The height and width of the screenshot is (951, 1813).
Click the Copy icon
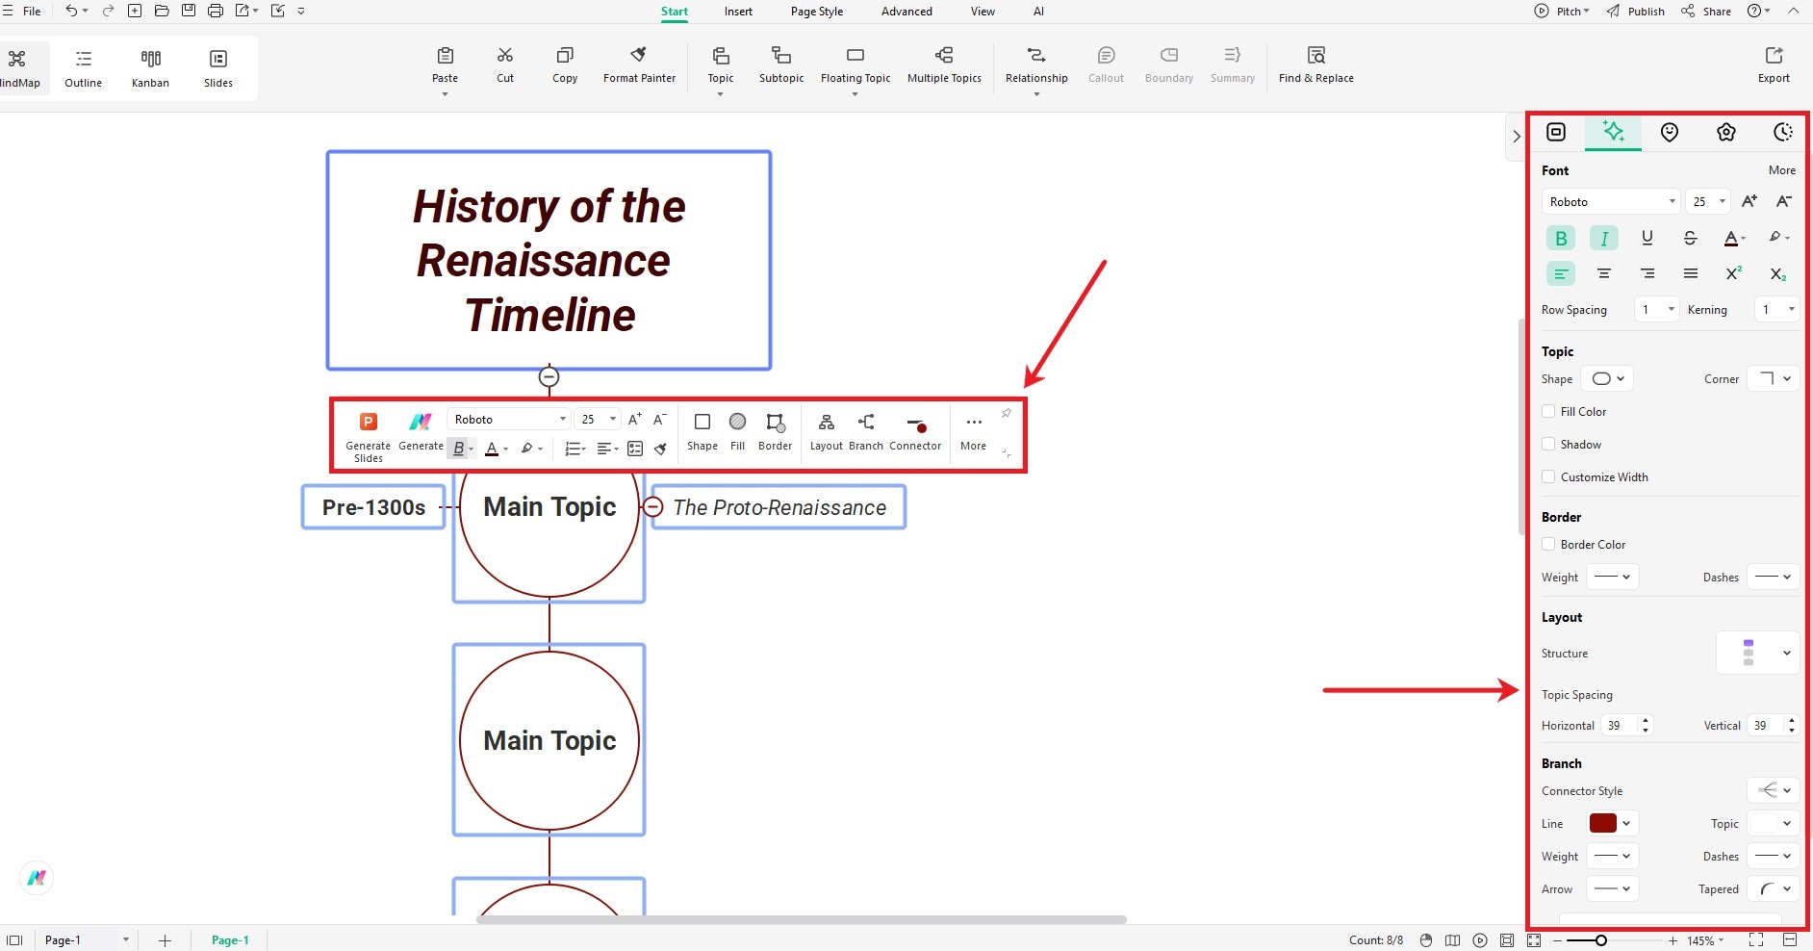tap(565, 56)
